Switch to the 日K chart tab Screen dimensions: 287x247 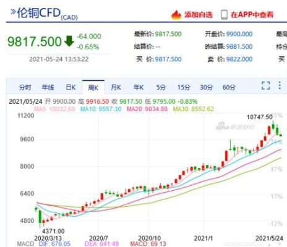click(71, 87)
